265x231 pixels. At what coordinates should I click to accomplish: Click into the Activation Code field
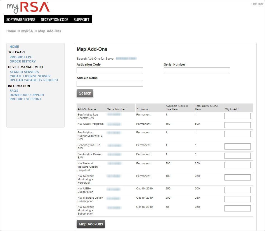(x=110, y=70)
